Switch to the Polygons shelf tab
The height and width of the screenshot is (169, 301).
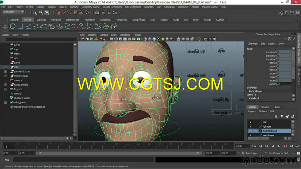tap(56, 20)
